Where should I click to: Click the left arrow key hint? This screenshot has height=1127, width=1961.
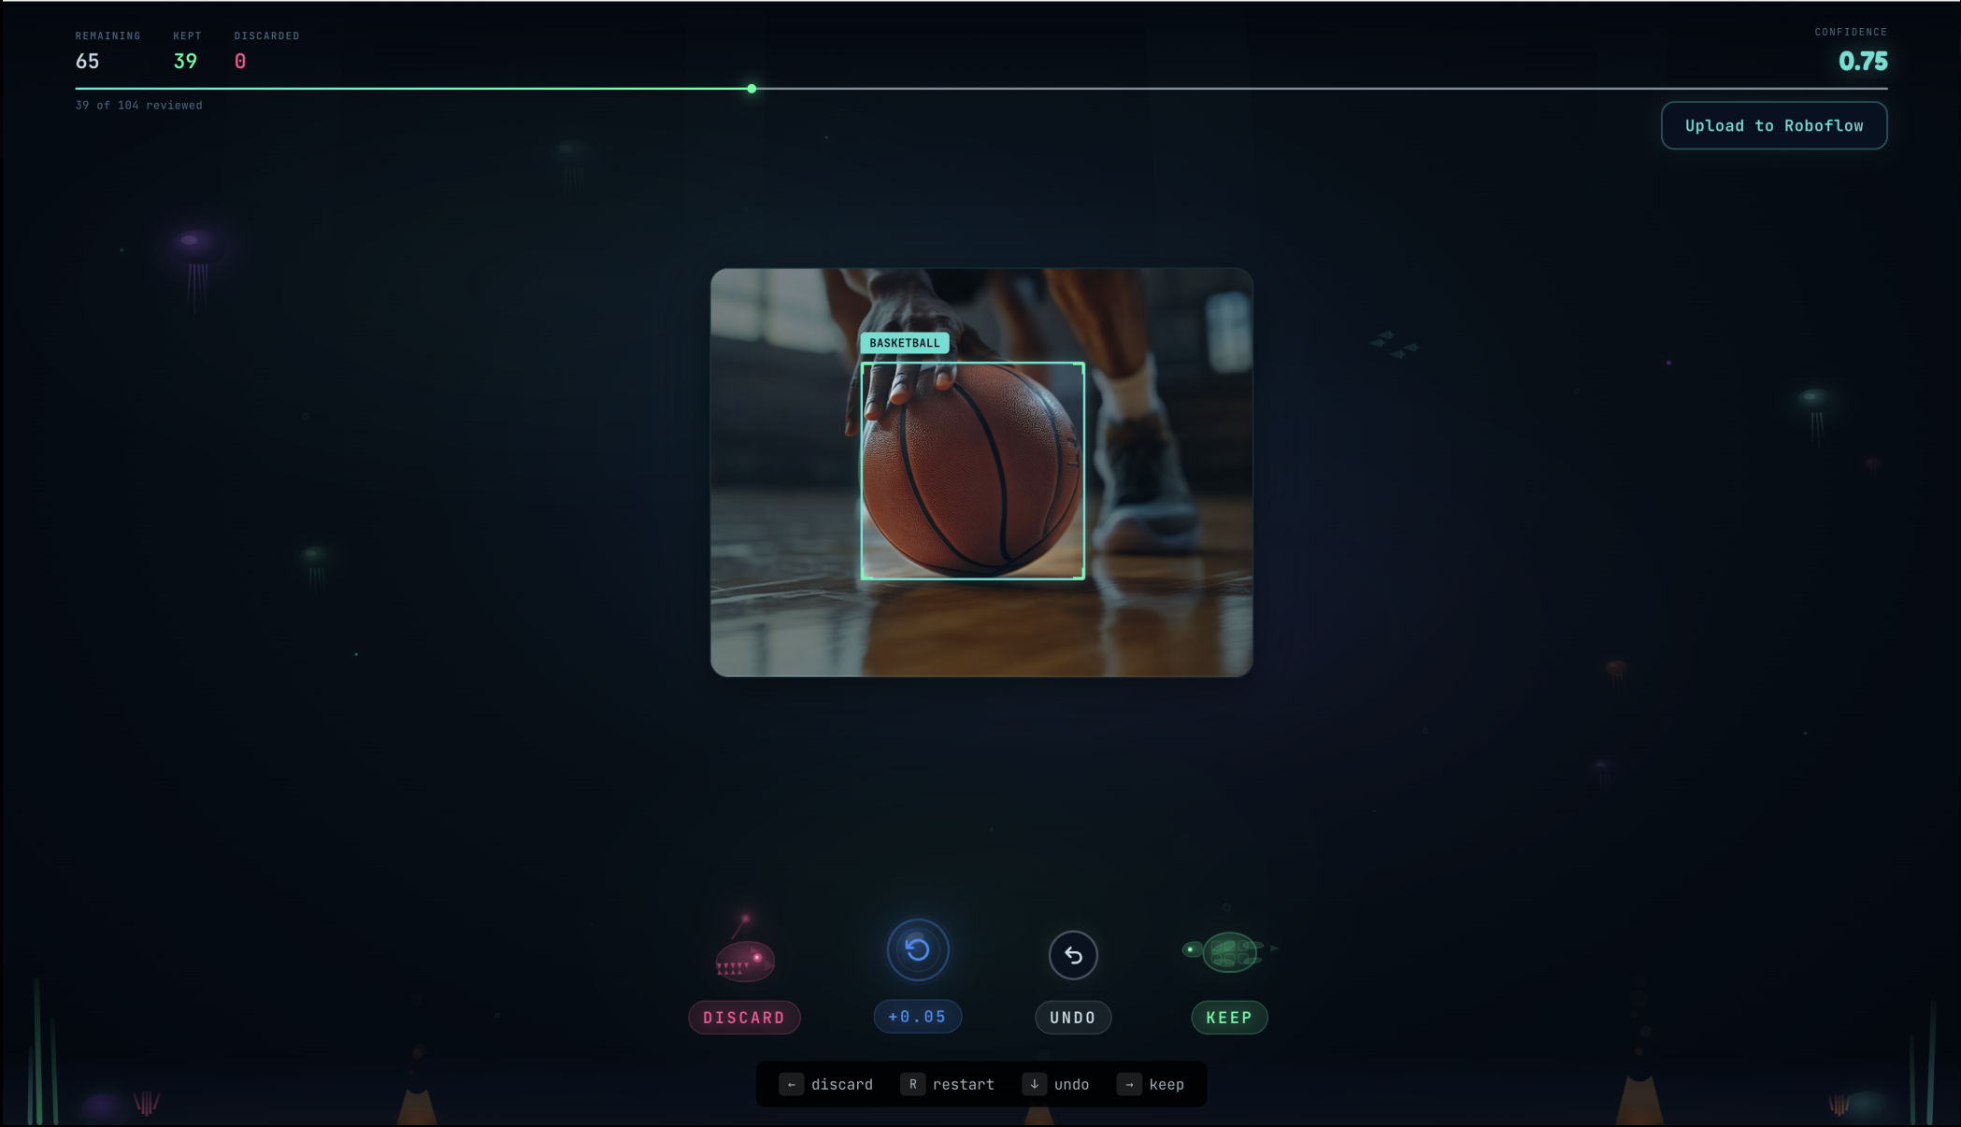coord(791,1084)
